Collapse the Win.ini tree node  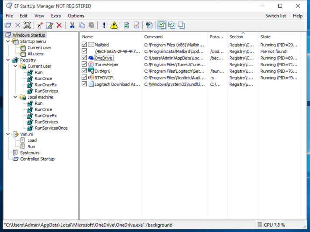8,134
